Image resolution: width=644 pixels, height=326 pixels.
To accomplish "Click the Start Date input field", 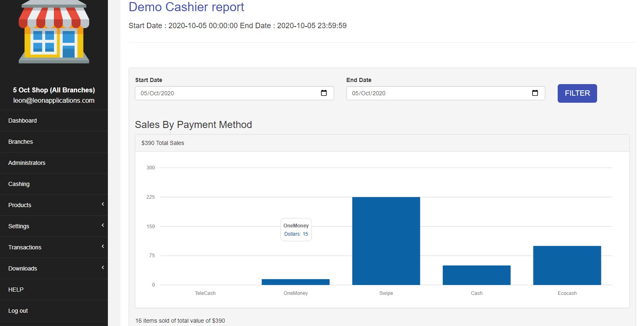I will click(224, 93).
